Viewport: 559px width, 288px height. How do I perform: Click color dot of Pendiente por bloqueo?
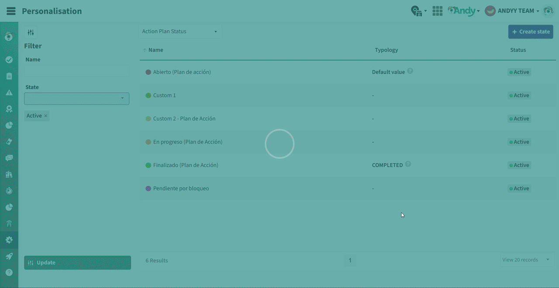point(148,189)
